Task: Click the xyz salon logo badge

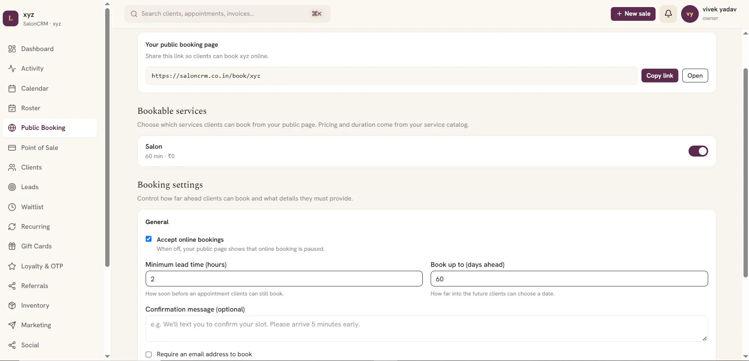Action: 11,18
